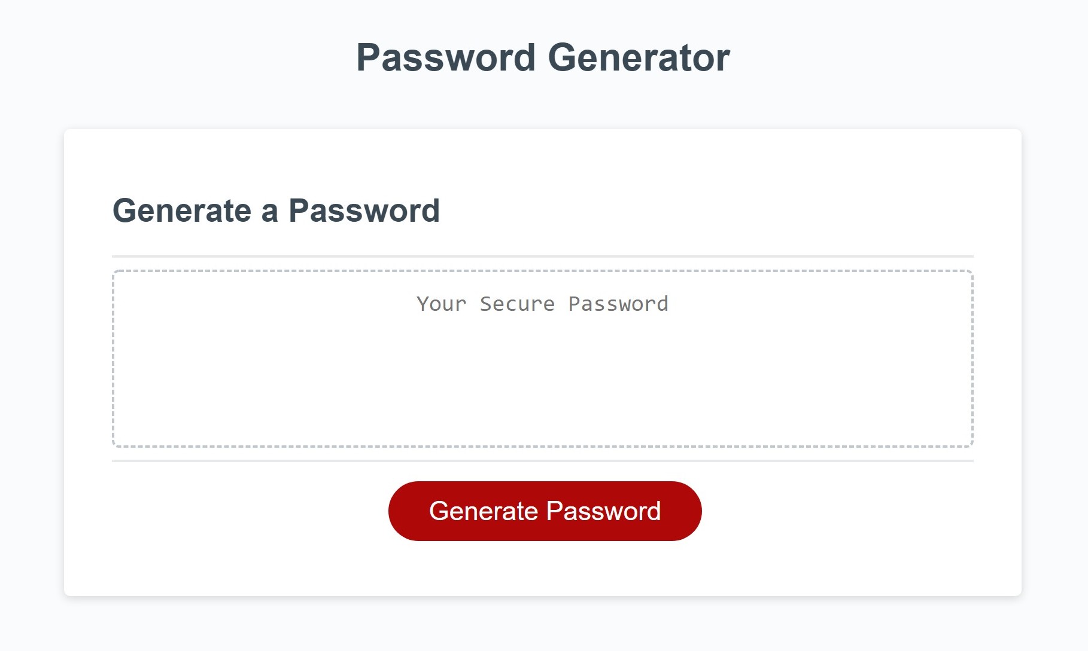Click the divider line below the heading
The image size is (1088, 651).
coord(544,254)
